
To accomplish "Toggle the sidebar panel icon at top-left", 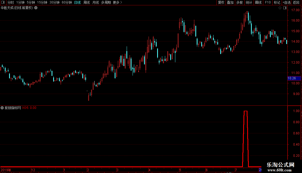I will [3, 2].
